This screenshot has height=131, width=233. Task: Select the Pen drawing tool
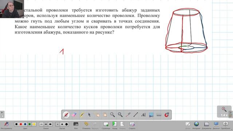(66, 115)
